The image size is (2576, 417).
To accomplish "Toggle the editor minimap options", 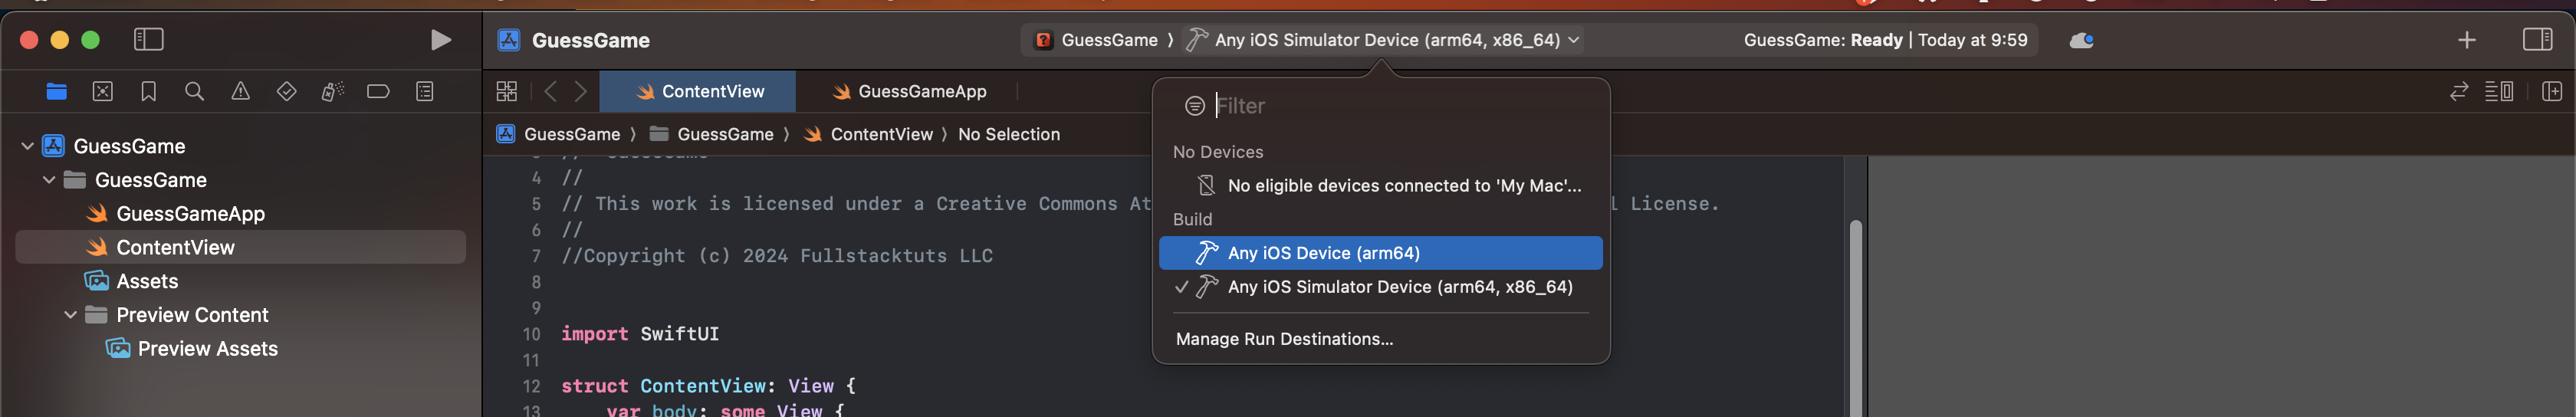I will click(2499, 92).
